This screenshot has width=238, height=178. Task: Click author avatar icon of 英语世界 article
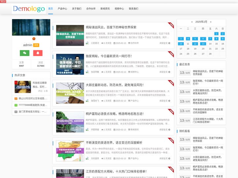click(x=87, y=158)
